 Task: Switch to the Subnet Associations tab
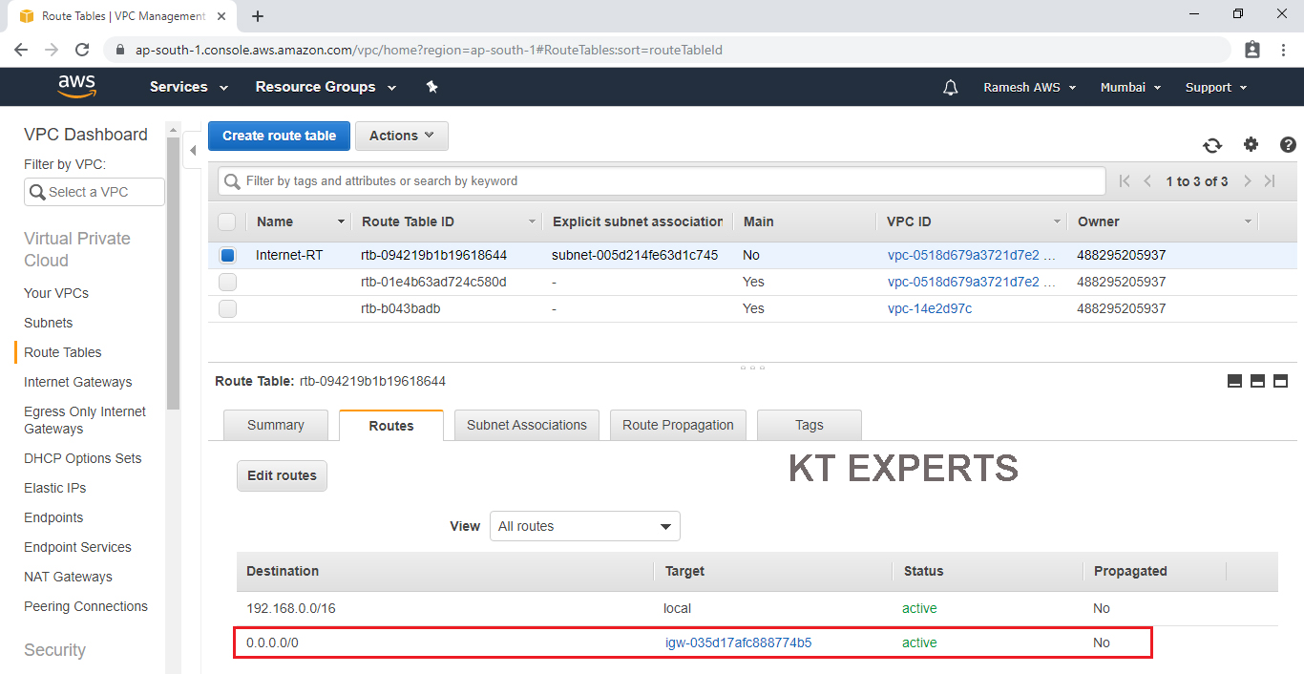[527, 425]
